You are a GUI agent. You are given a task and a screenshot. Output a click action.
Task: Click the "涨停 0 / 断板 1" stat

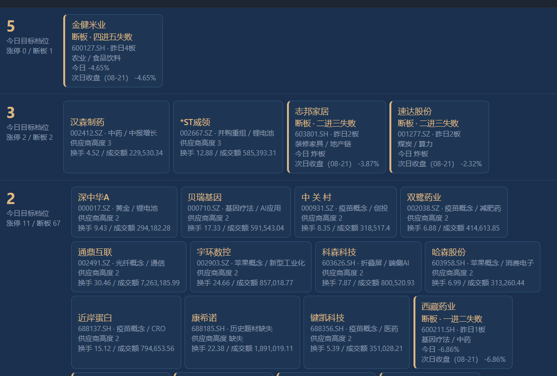point(29,51)
